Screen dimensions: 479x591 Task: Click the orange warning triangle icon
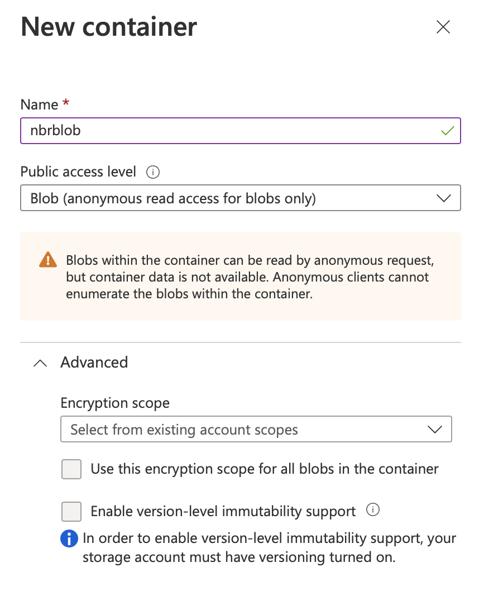(x=48, y=260)
